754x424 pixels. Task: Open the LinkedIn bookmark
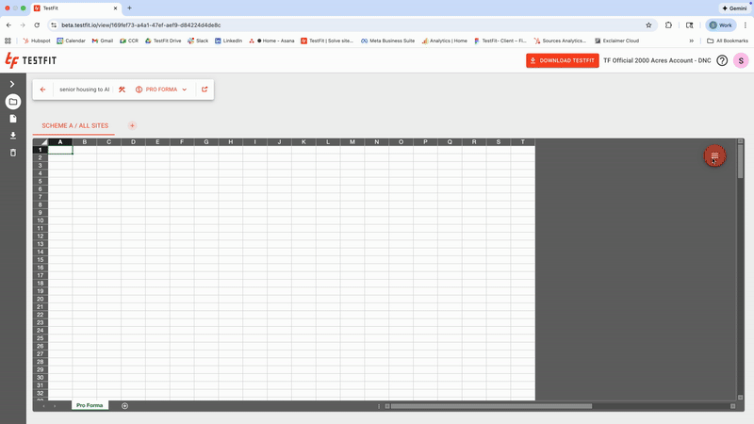pos(228,41)
